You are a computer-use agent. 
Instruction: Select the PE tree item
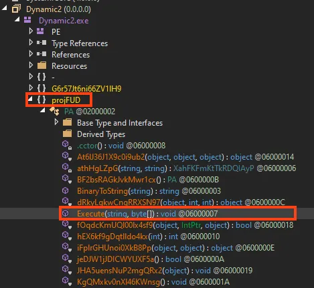(x=56, y=32)
